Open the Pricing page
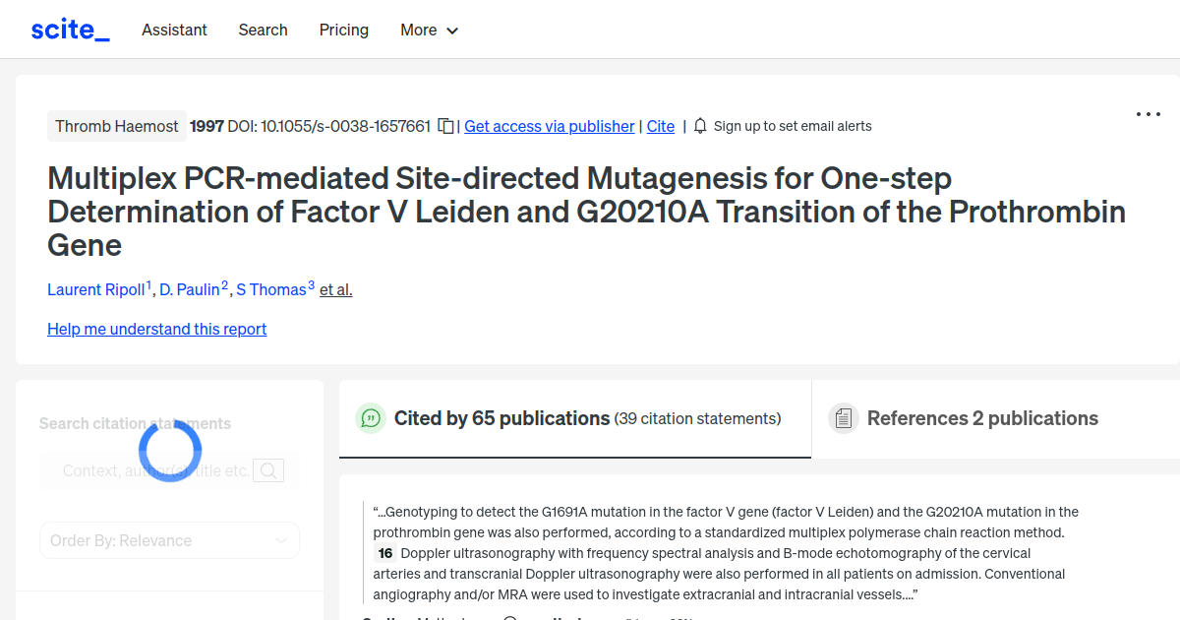The height and width of the screenshot is (620, 1180). click(x=343, y=30)
